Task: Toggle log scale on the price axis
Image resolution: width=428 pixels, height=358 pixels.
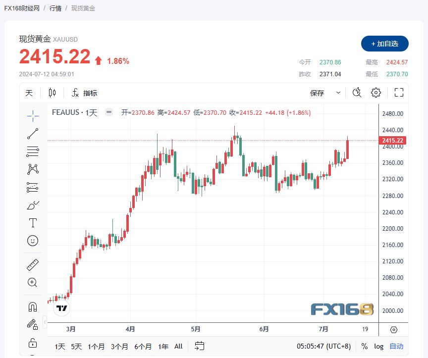Action: pyautogui.click(x=378, y=347)
